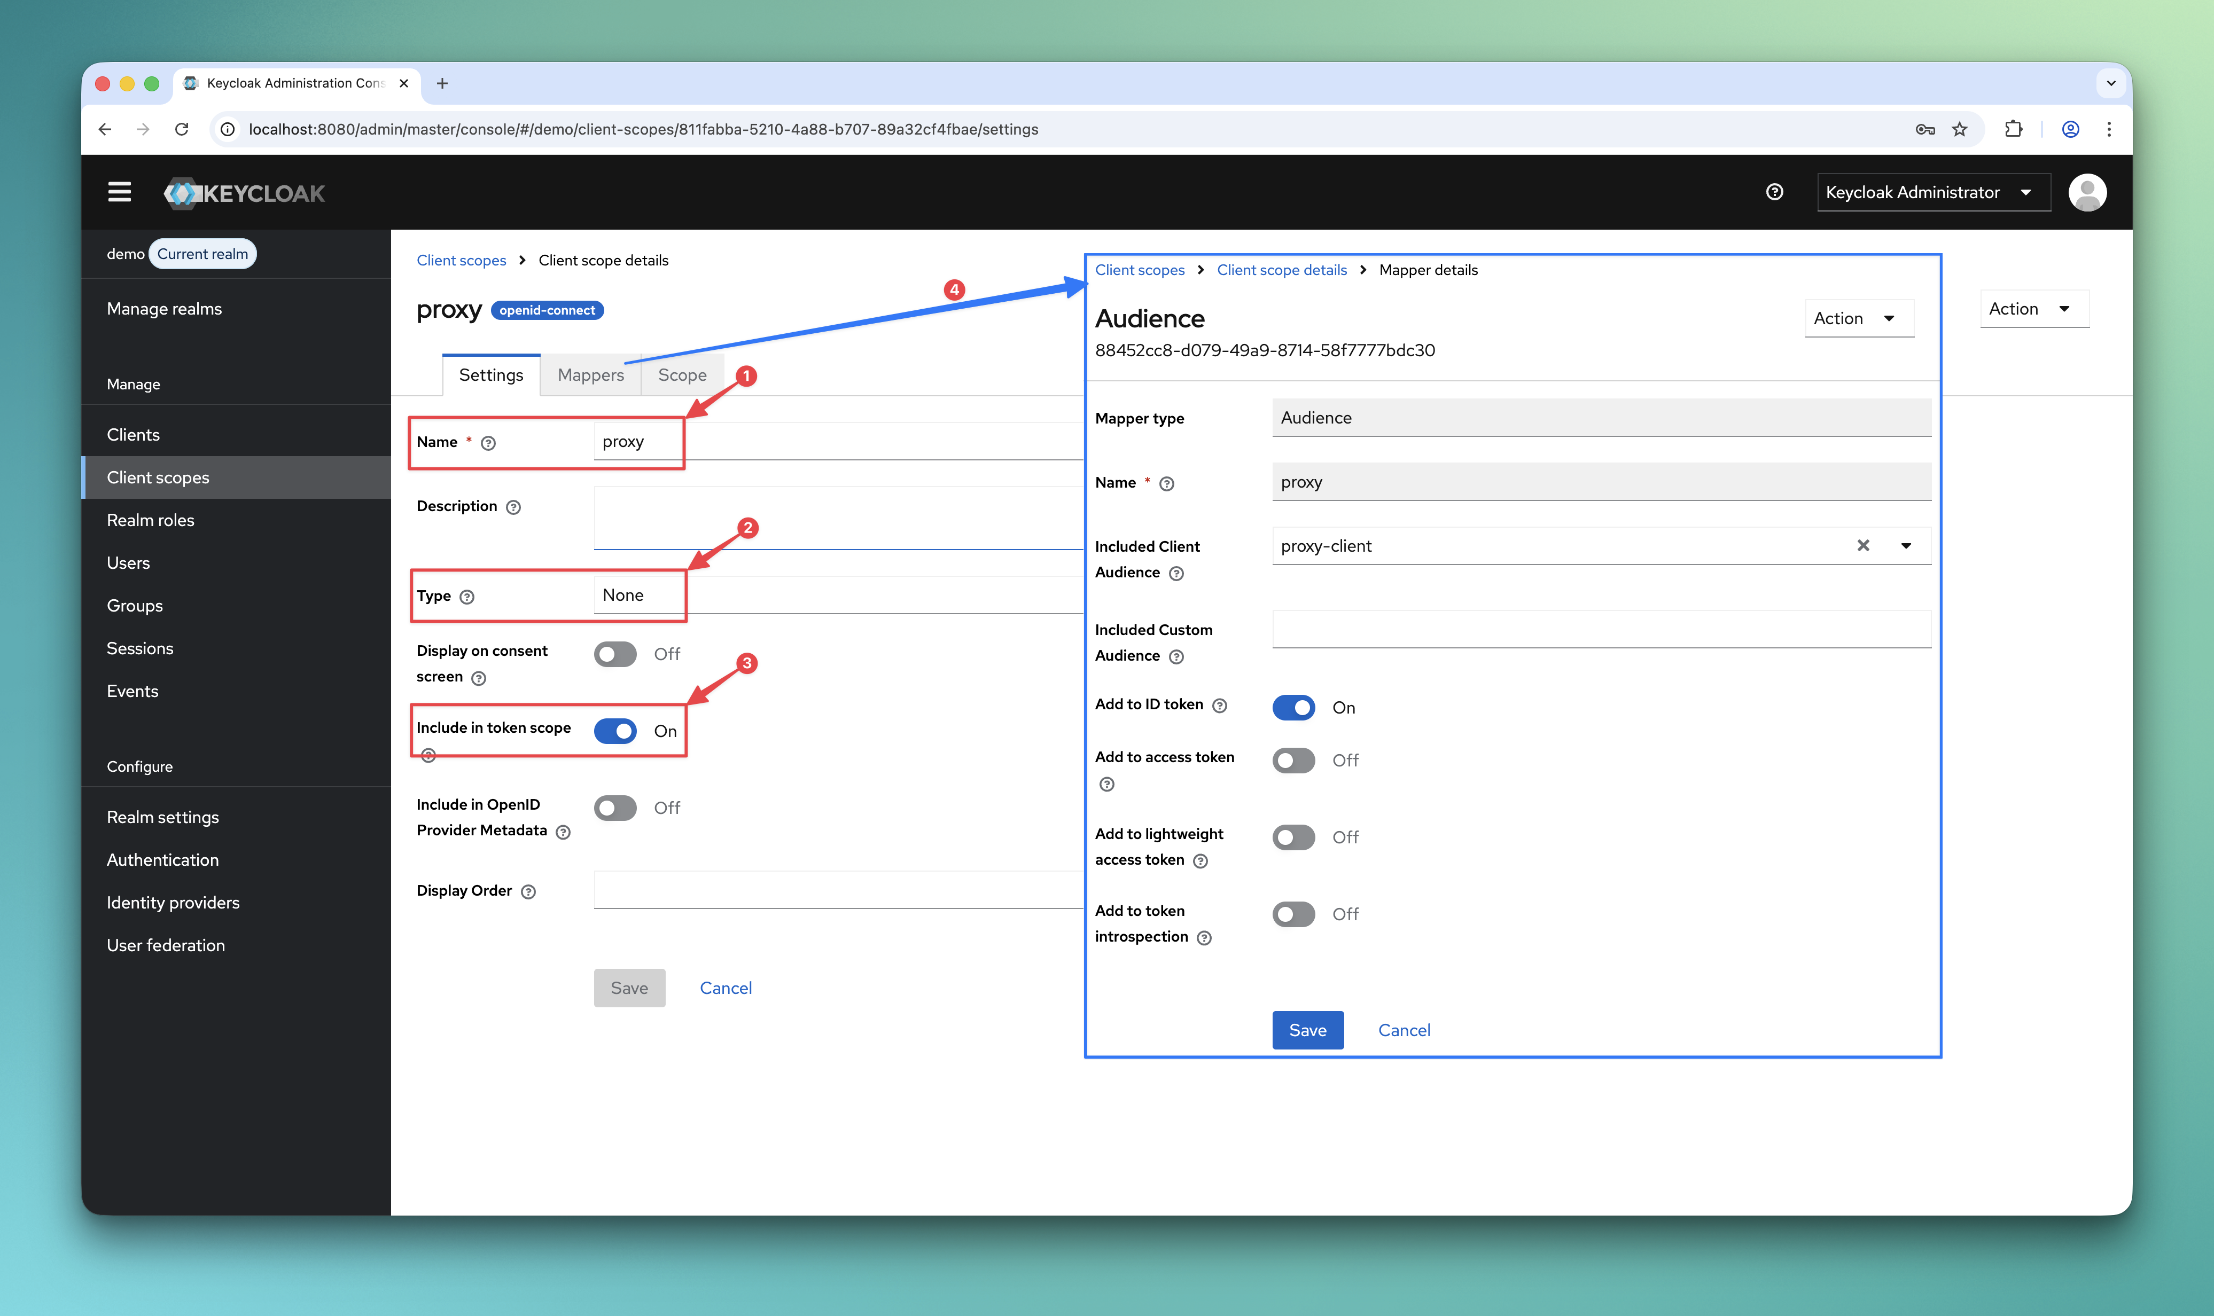The image size is (2214, 1316).
Task: Open Chrome three-dot menu
Action: 2108,129
